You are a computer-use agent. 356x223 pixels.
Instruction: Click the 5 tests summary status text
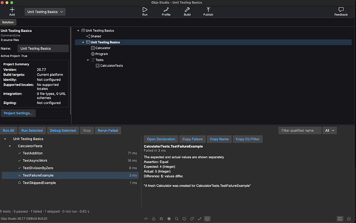(x=44, y=212)
